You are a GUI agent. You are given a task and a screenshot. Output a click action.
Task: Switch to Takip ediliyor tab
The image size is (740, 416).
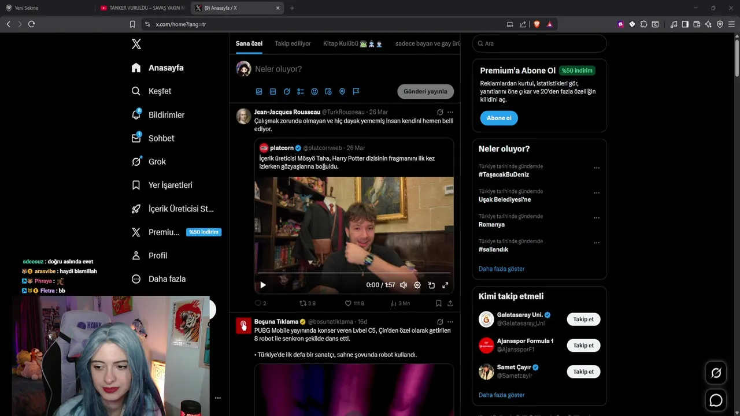point(293,43)
